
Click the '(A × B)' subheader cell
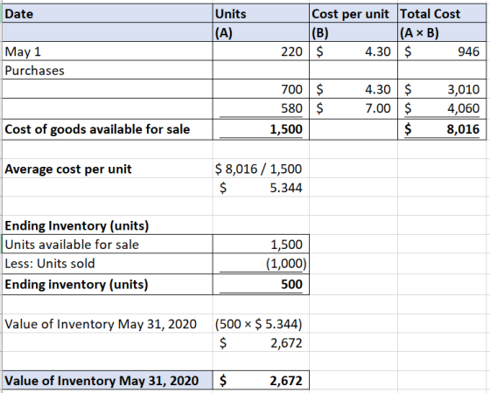point(442,32)
